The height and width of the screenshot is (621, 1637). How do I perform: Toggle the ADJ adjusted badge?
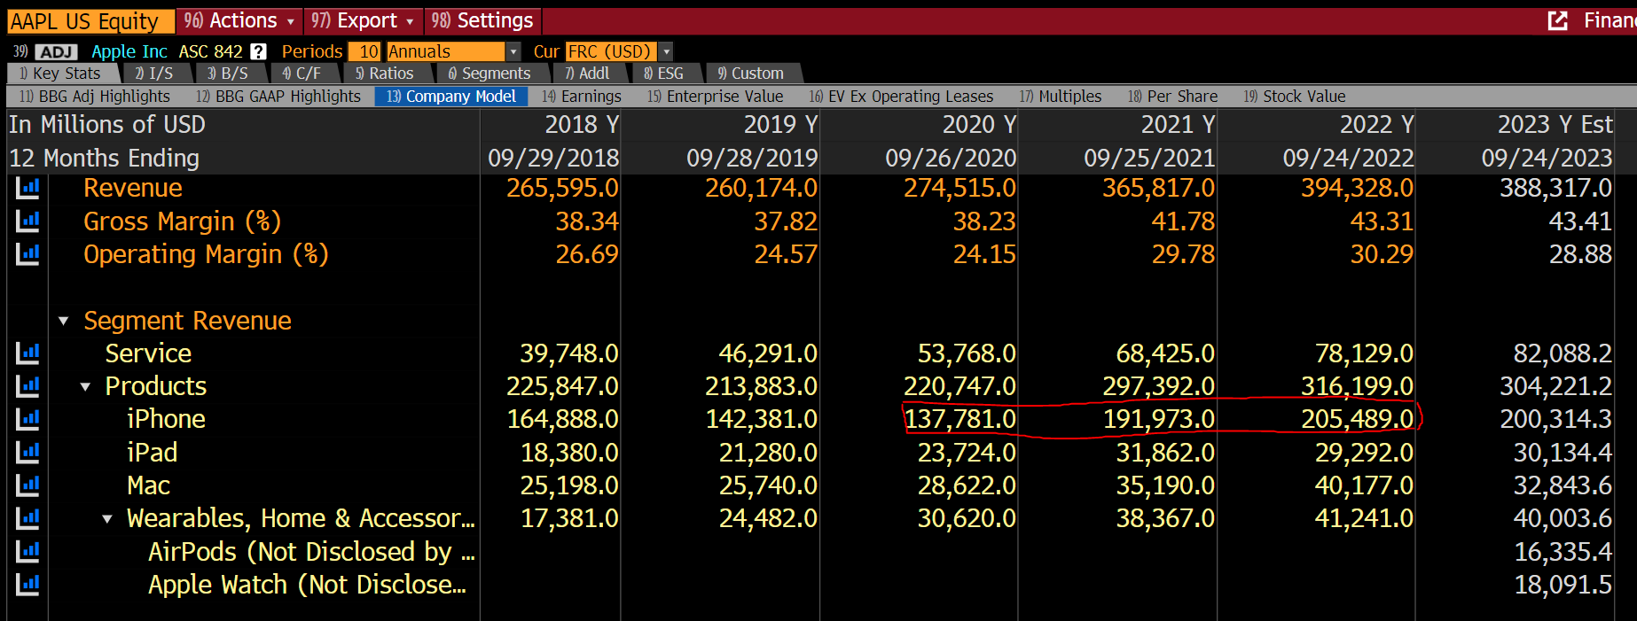click(x=57, y=51)
